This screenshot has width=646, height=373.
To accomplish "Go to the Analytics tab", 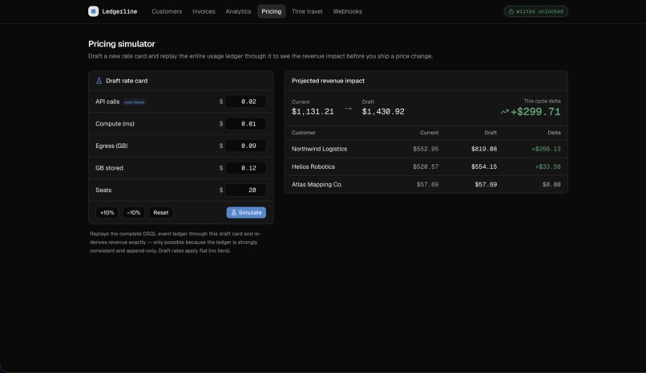I will pyautogui.click(x=238, y=11).
